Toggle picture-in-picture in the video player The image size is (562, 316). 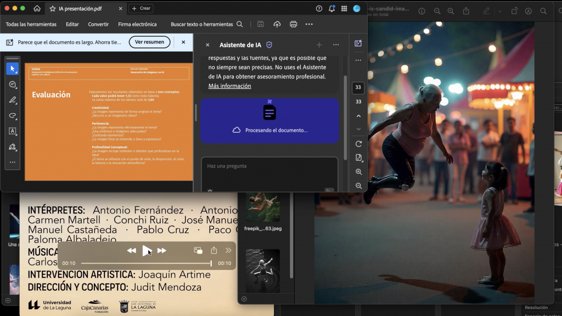[x=198, y=250]
